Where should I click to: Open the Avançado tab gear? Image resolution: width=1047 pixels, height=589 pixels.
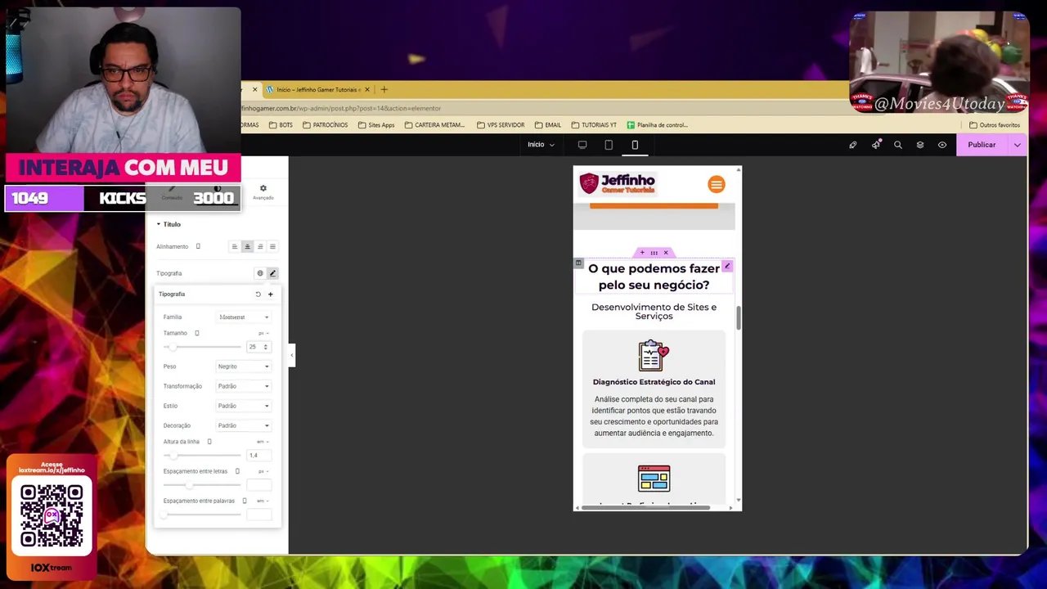(x=263, y=192)
